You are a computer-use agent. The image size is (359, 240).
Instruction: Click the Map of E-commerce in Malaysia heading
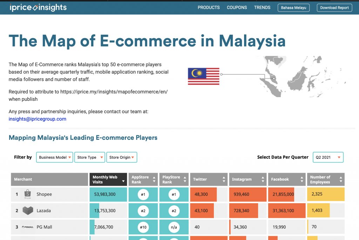tap(147, 41)
